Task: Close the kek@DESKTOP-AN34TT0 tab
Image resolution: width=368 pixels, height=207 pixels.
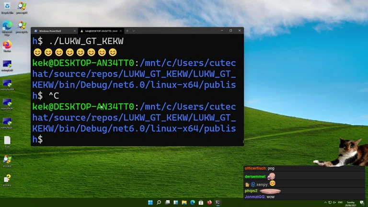Action: tap(121, 31)
